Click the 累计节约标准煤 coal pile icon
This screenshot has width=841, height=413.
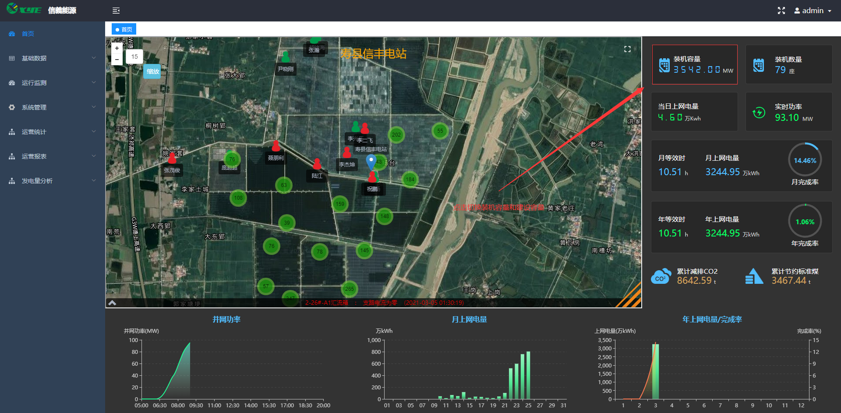(754, 276)
